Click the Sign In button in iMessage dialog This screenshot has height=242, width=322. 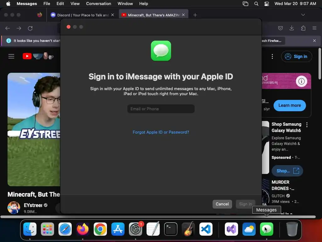click(x=245, y=204)
